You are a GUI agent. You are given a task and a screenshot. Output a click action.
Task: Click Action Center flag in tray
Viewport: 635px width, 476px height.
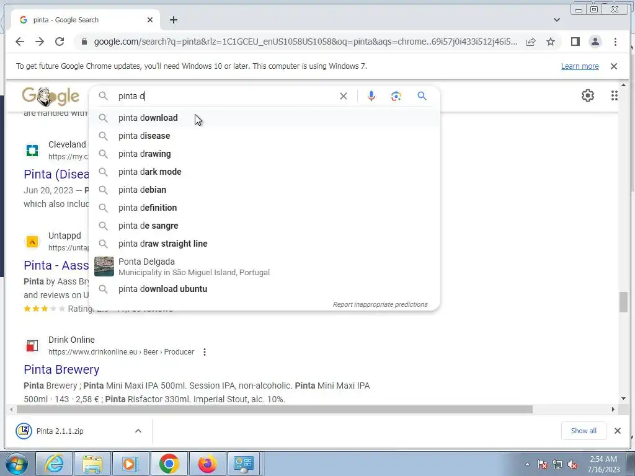543,464
